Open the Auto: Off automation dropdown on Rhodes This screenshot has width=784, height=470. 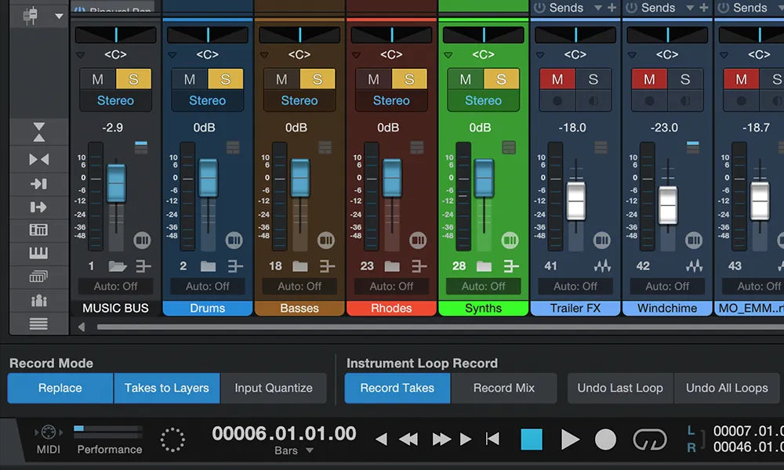pos(391,286)
